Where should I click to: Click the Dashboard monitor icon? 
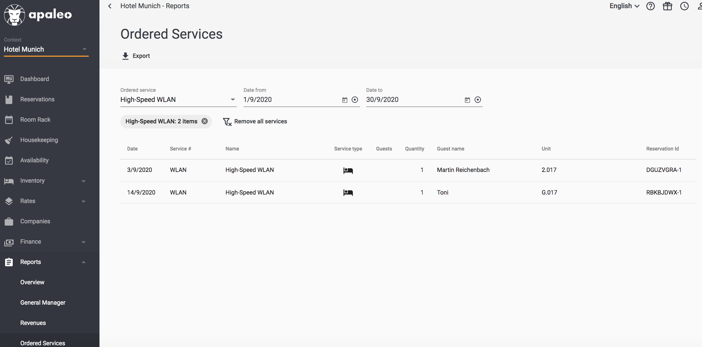[x=9, y=79]
